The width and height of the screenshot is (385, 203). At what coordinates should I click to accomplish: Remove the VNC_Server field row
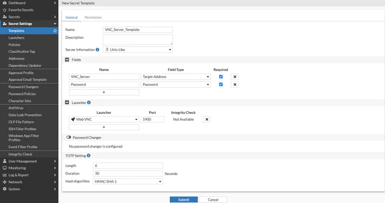coord(235,77)
